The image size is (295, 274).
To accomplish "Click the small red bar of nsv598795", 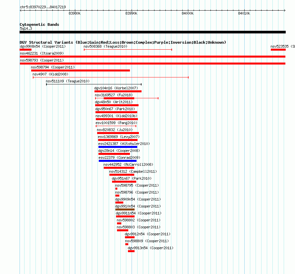I will (x=116, y=189).
